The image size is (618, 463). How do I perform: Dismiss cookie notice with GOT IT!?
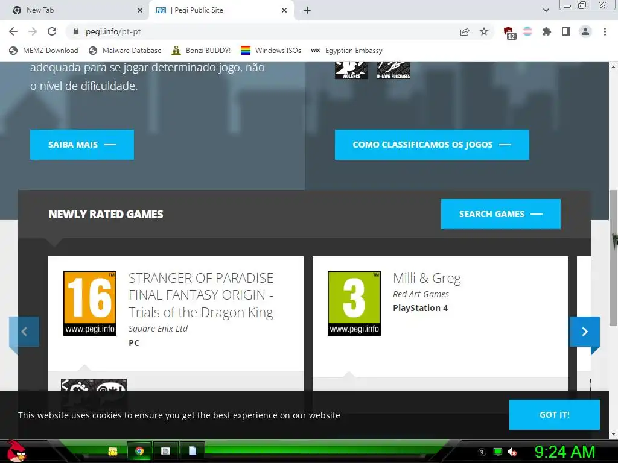(x=555, y=415)
